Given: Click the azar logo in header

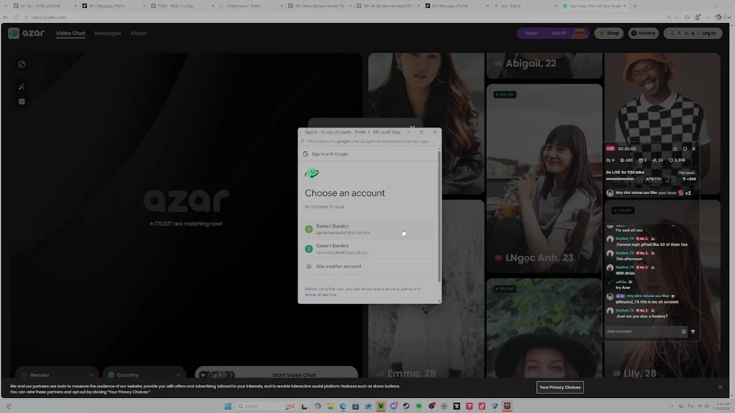Looking at the screenshot, I should (x=26, y=33).
